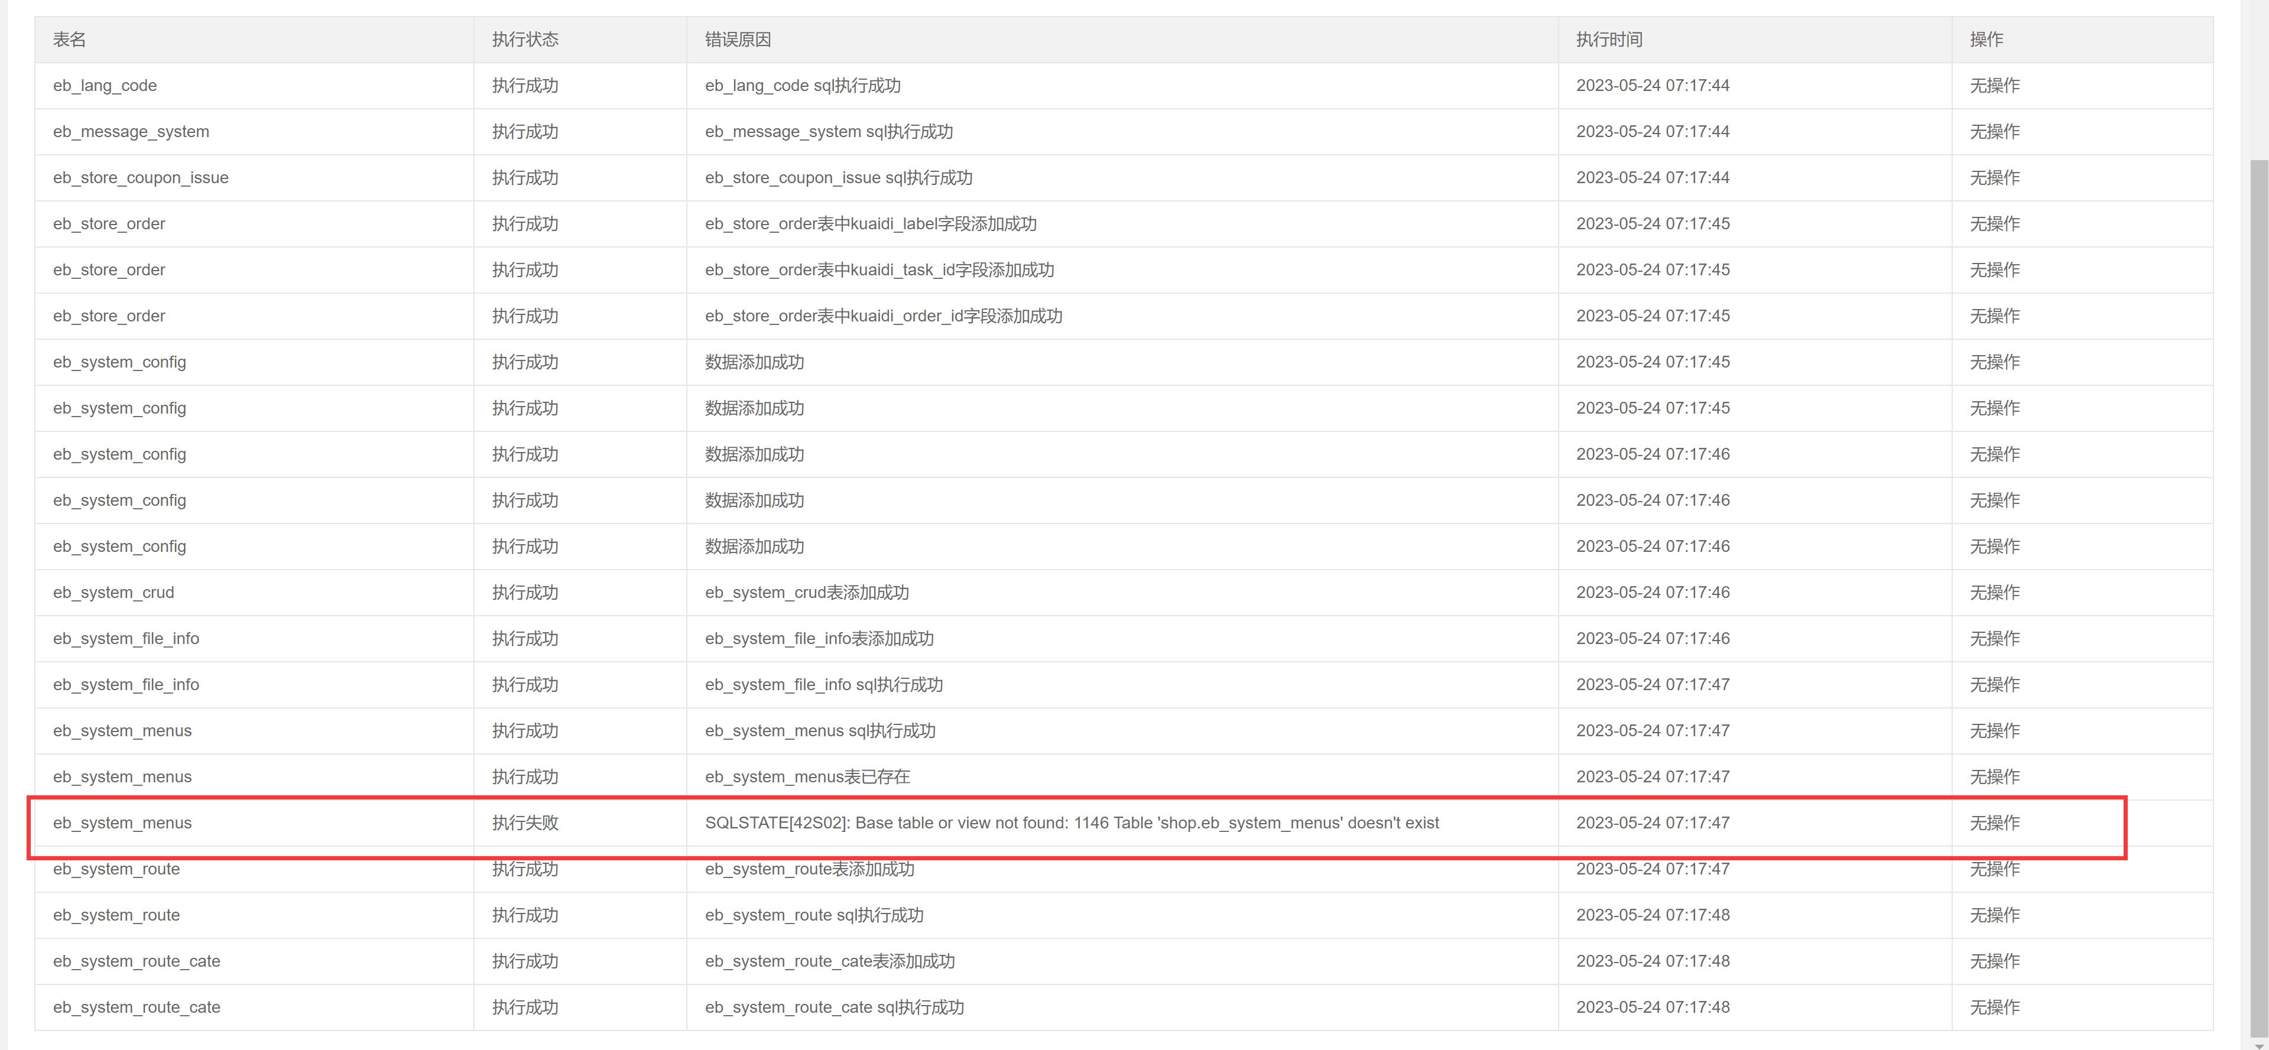Click 'eb_system_route_cate表添加成功' message

click(x=830, y=961)
